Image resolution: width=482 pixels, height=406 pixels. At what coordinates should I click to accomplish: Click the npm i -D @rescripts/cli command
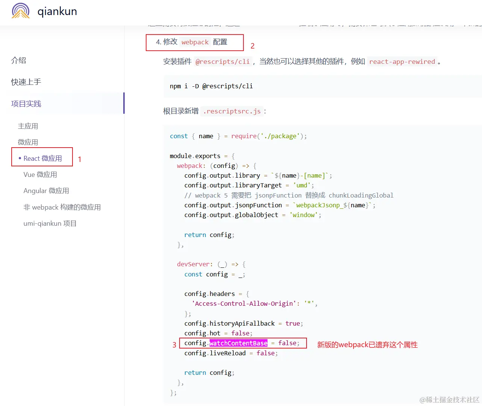click(211, 86)
